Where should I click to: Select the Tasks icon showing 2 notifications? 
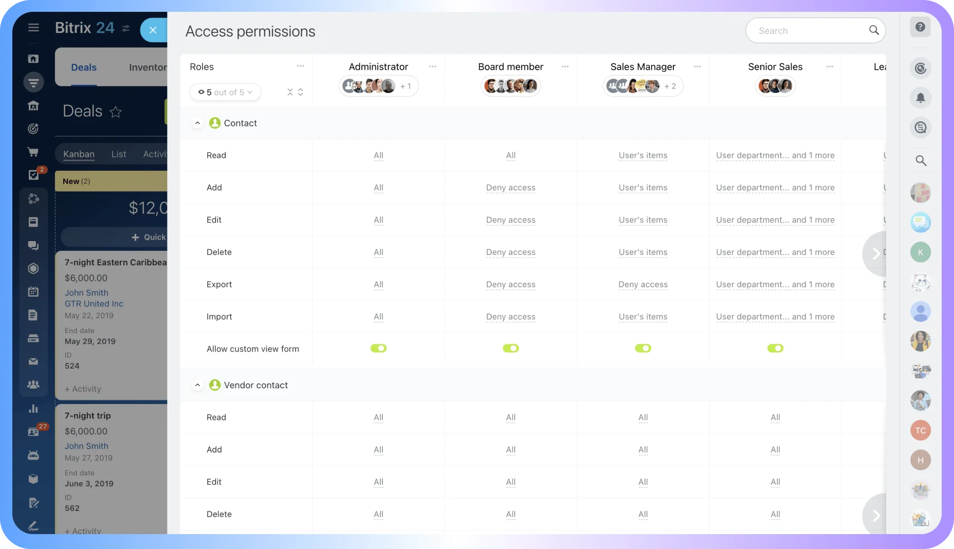(x=33, y=175)
